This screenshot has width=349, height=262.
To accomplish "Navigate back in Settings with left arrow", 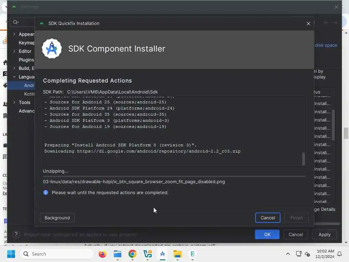I will point(326,23).
